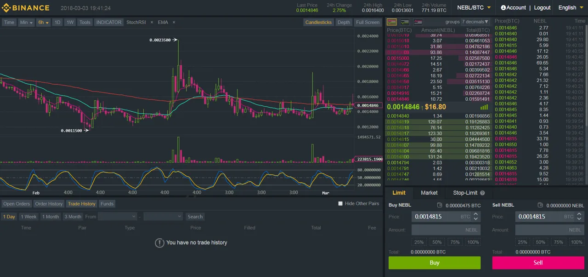Switch to the Stop-Limit order tab
Viewport: 588px width, 277px height.
pos(465,193)
